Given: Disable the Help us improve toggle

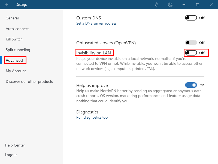Looking at the screenshot, I should coord(191,85).
